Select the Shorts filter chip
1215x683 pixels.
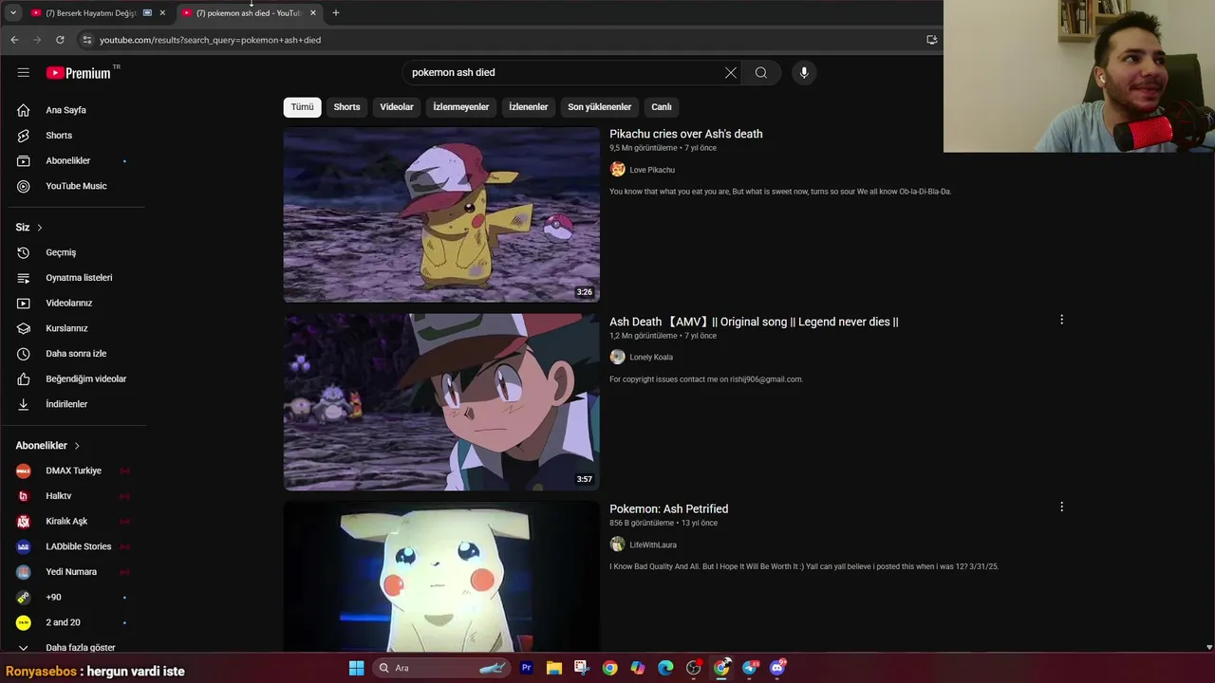pos(346,107)
